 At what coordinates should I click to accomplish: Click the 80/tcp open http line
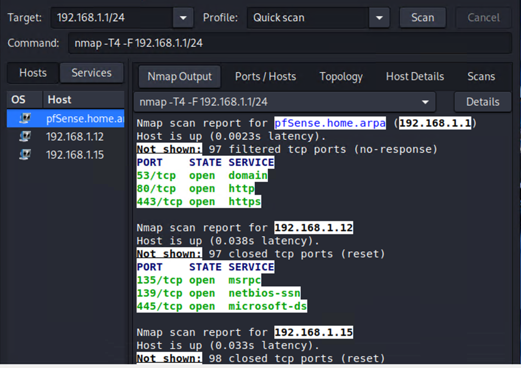click(x=195, y=189)
